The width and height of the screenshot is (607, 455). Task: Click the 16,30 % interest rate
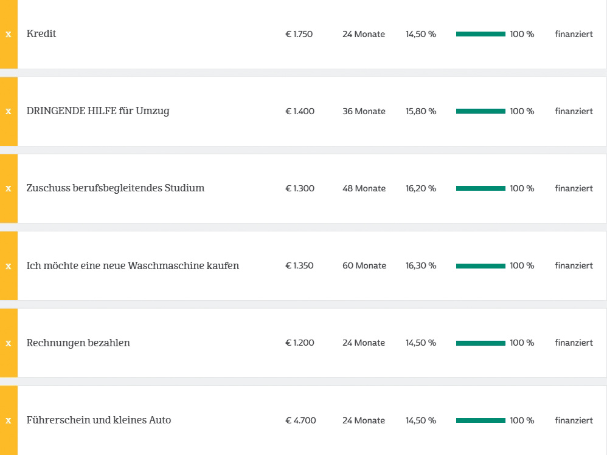coord(421,265)
